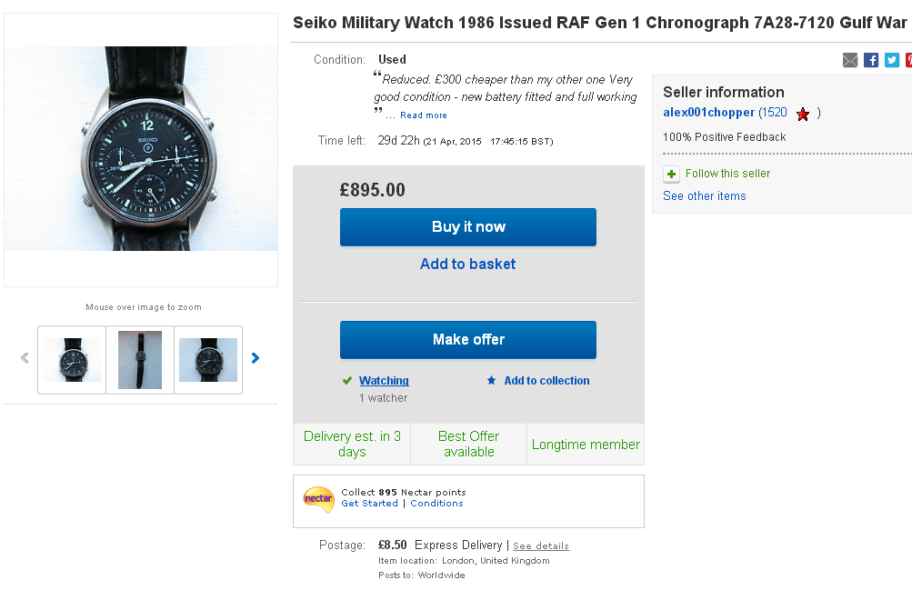
Task: Show previous thumbnail images arrow
Action: click(25, 358)
